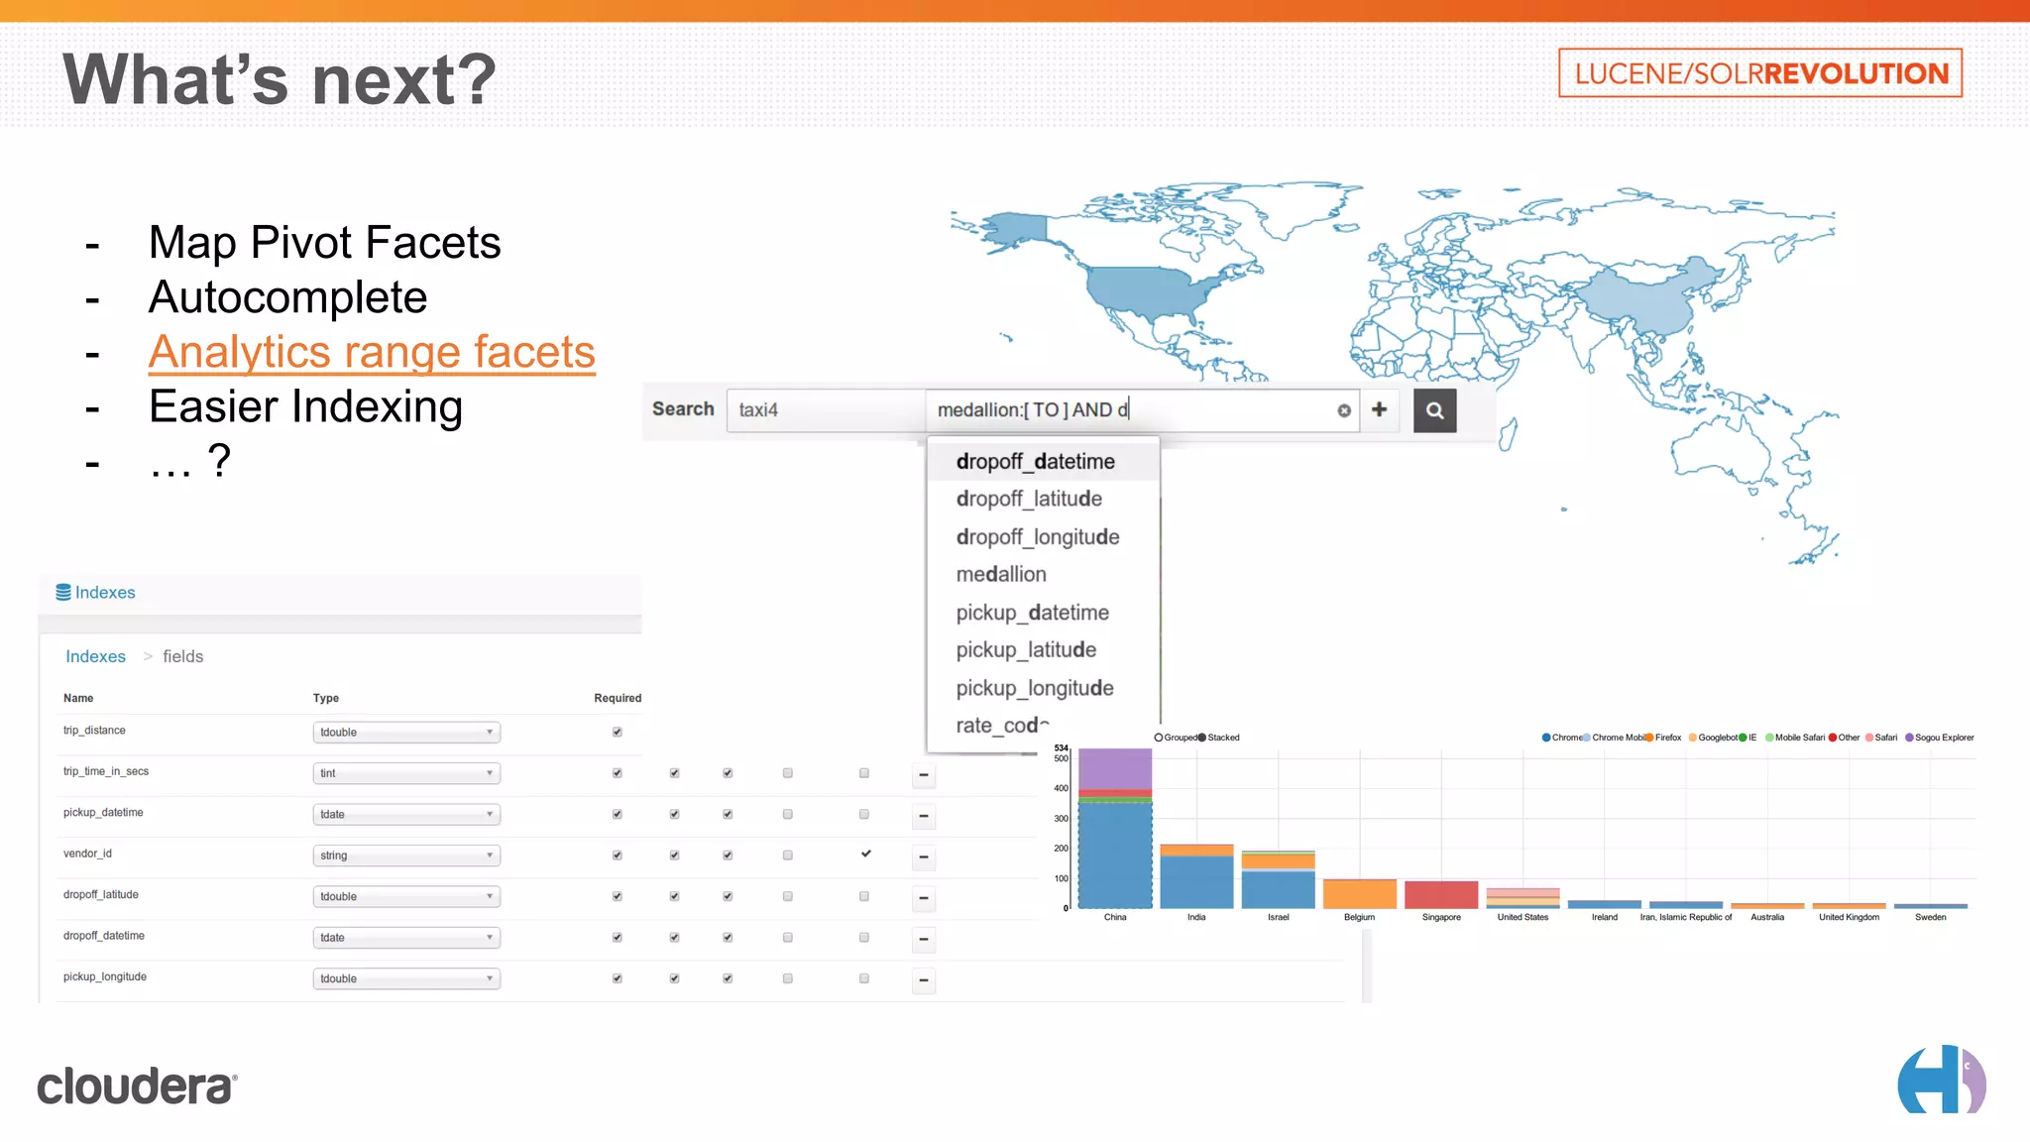Viewport: 2030px width, 1142px height.
Task: Toggle the Safari legend dot
Action: click(x=1869, y=738)
